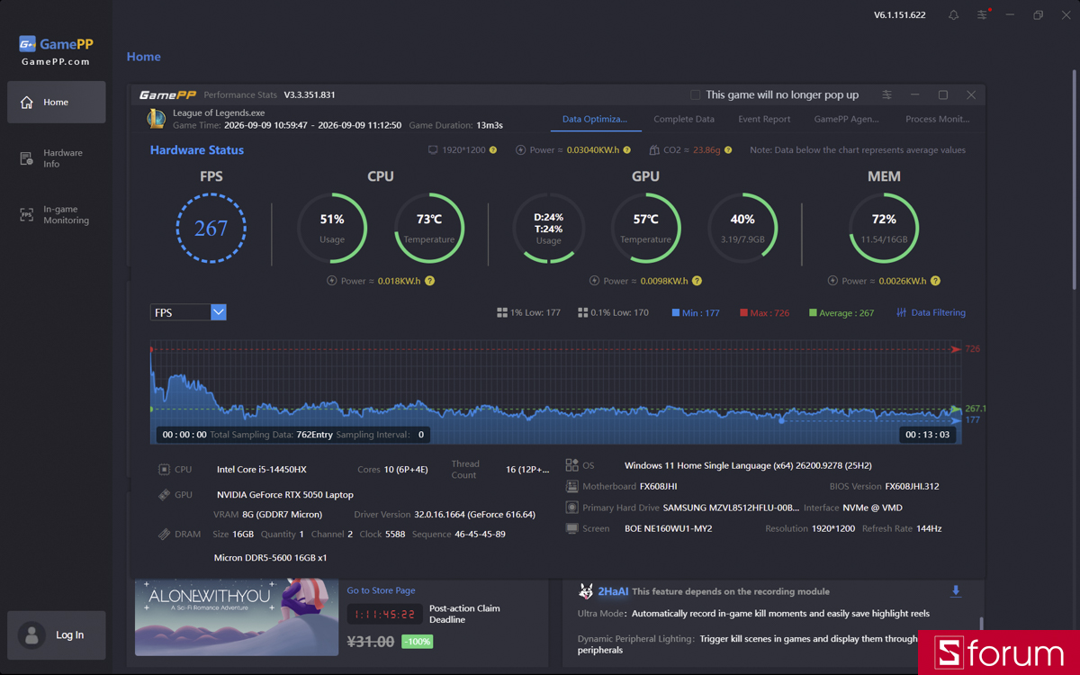This screenshot has width=1080, height=675.
Task: Click the GPU power help icon
Action: [x=697, y=281]
